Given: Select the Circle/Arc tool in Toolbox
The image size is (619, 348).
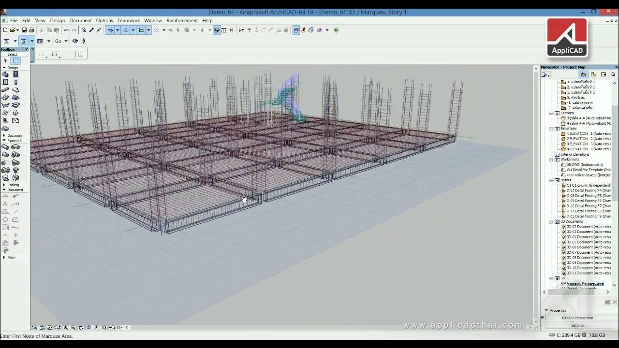Looking at the screenshot, I should [x=5, y=219].
